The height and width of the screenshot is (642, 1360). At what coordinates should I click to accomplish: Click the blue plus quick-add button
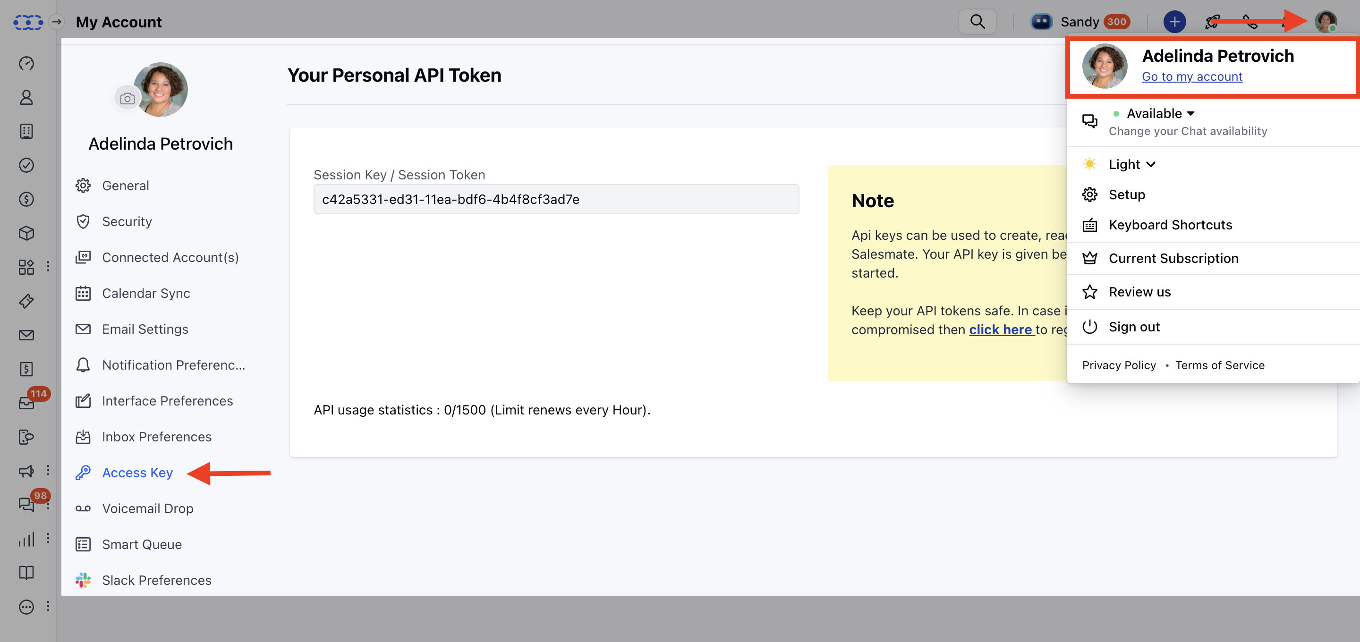(1174, 22)
